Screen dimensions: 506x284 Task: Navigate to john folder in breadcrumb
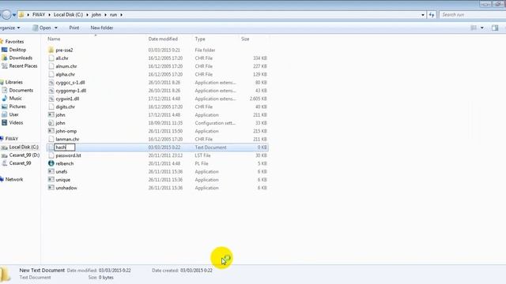point(96,15)
